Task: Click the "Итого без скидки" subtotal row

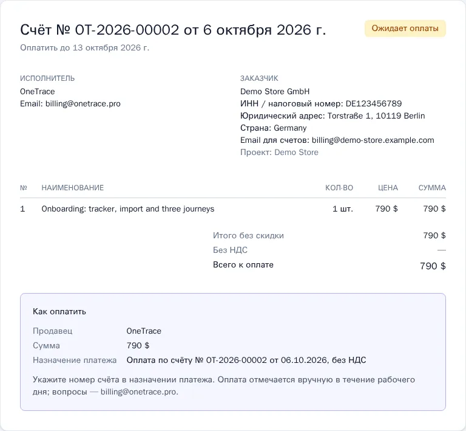Action: [x=329, y=235]
